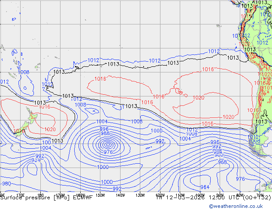272x210 pixels.
Task: Click the 180 longitude axis label
Action: 40,195
